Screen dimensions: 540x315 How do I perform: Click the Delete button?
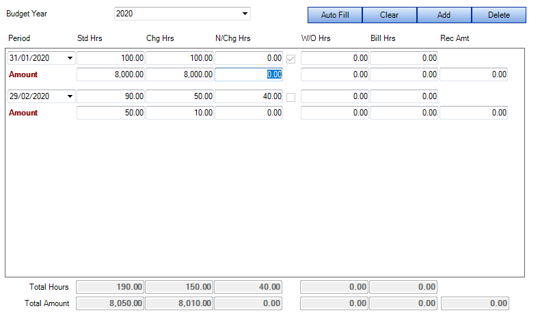pos(499,15)
